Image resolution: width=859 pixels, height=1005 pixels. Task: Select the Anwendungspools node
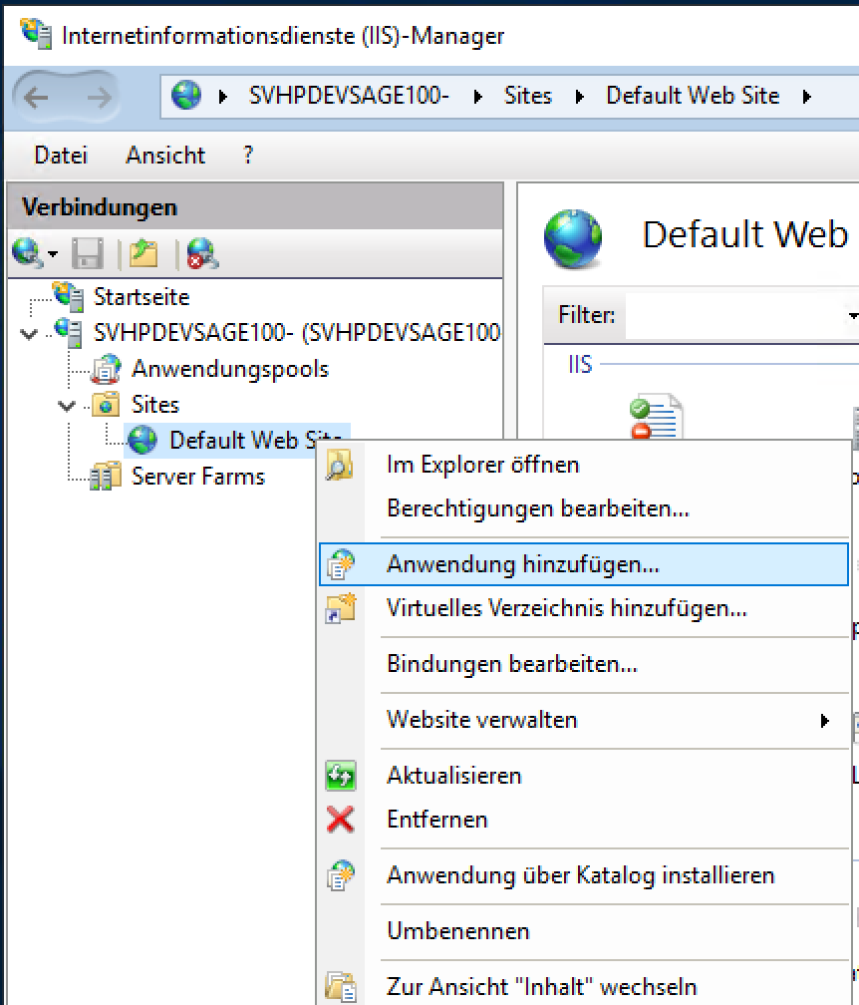[x=229, y=369]
